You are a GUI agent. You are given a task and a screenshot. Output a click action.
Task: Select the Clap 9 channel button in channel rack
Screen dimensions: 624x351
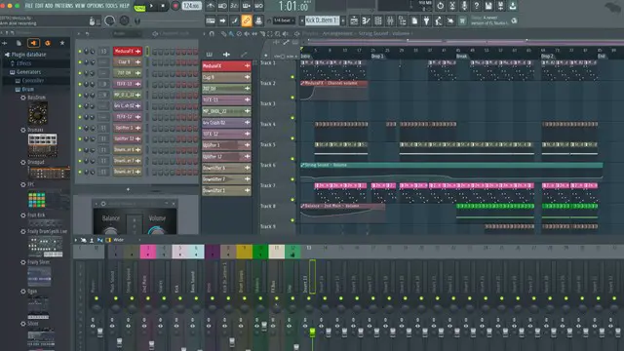click(128, 62)
